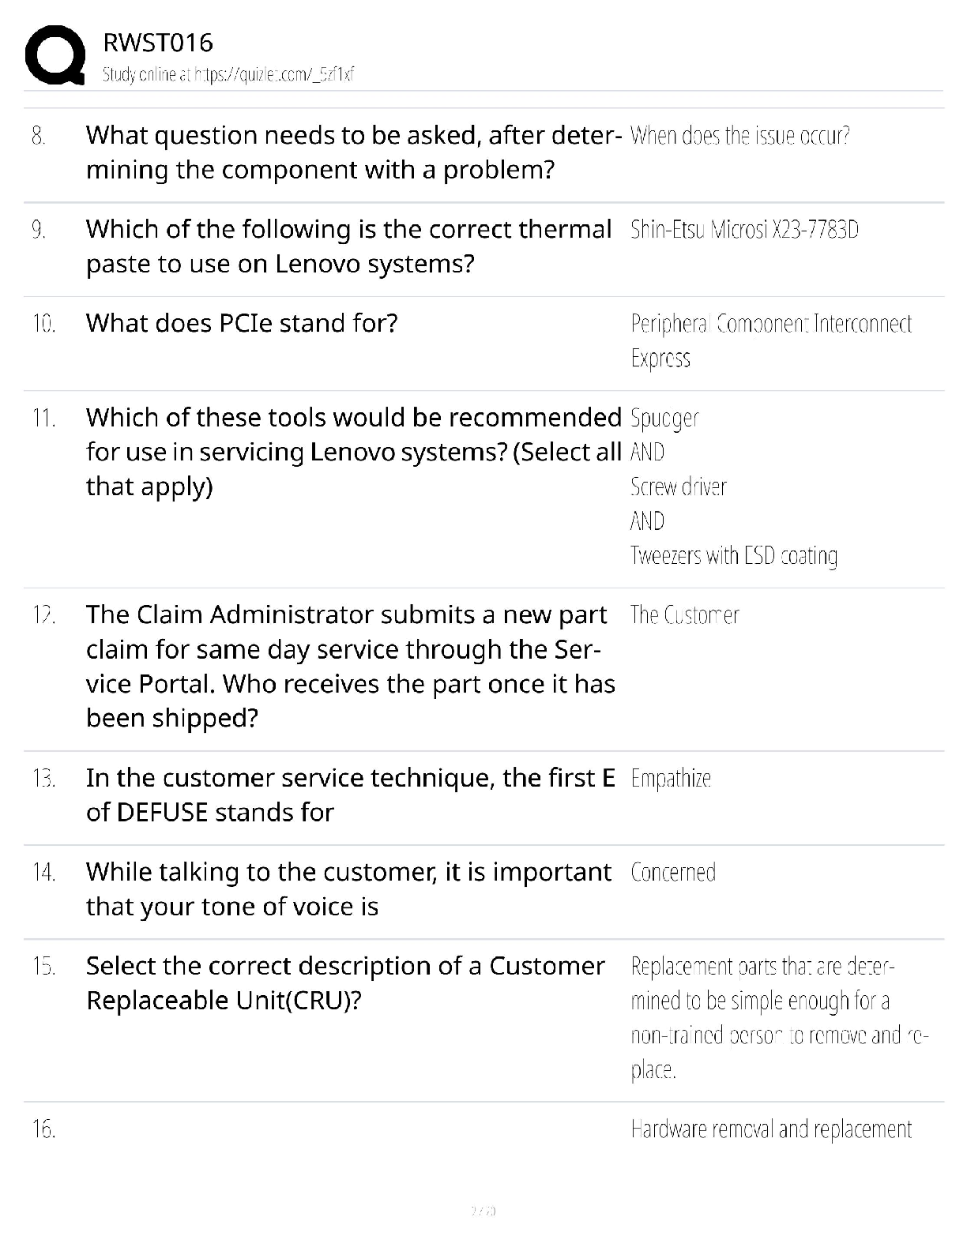Image resolution: width=967 pixels, height=1251 pixels.
Task: Click Peripheral Component Interconnect Express answer
Action: click(771, 340)
